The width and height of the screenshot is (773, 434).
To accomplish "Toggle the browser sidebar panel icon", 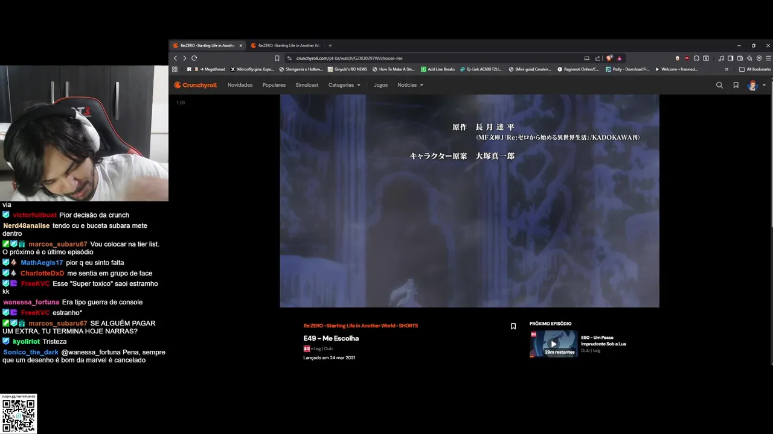I will [x=730, y=58].
